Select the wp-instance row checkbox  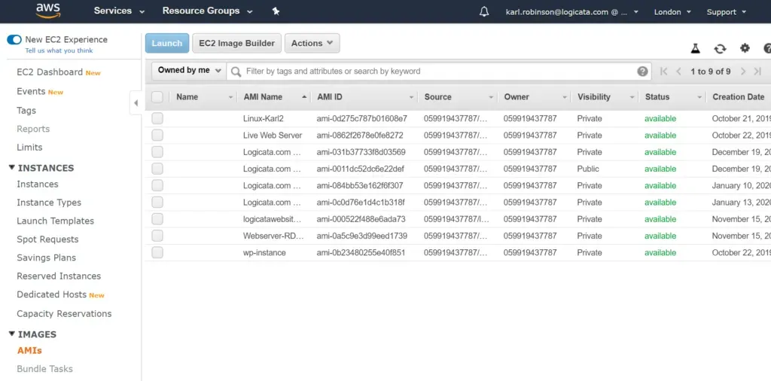157,253
